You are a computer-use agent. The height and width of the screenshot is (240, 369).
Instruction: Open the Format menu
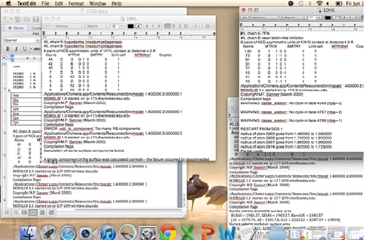click(76, 3)
